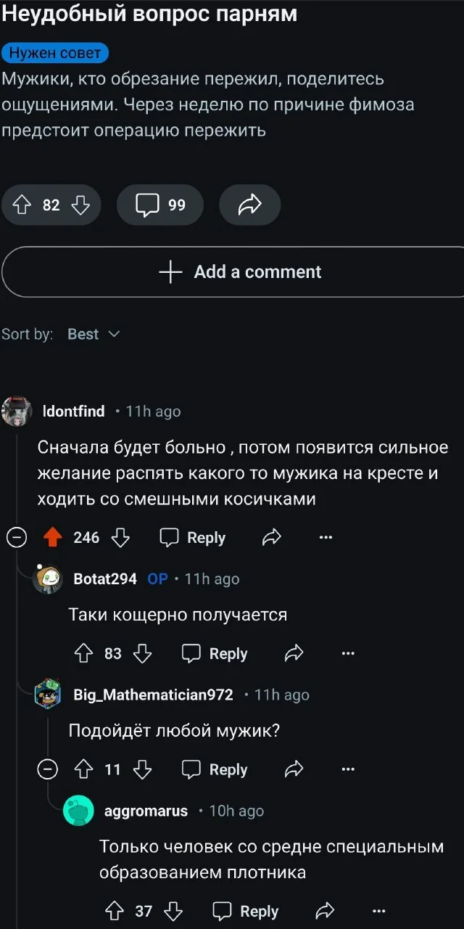Share the main post
The height and width of the screenshot is (929, 464).
[249, 205]
